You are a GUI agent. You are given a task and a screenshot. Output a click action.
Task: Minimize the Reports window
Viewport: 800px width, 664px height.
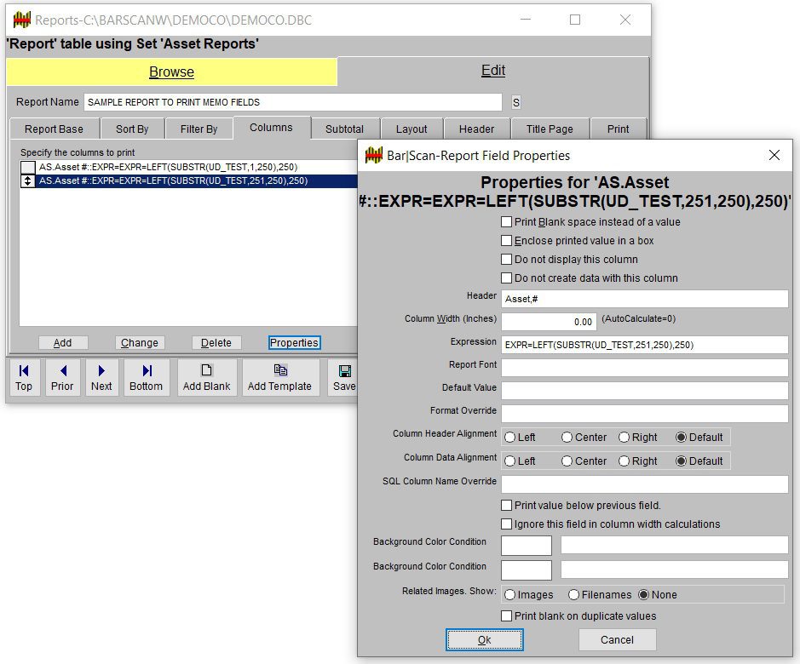526,20
